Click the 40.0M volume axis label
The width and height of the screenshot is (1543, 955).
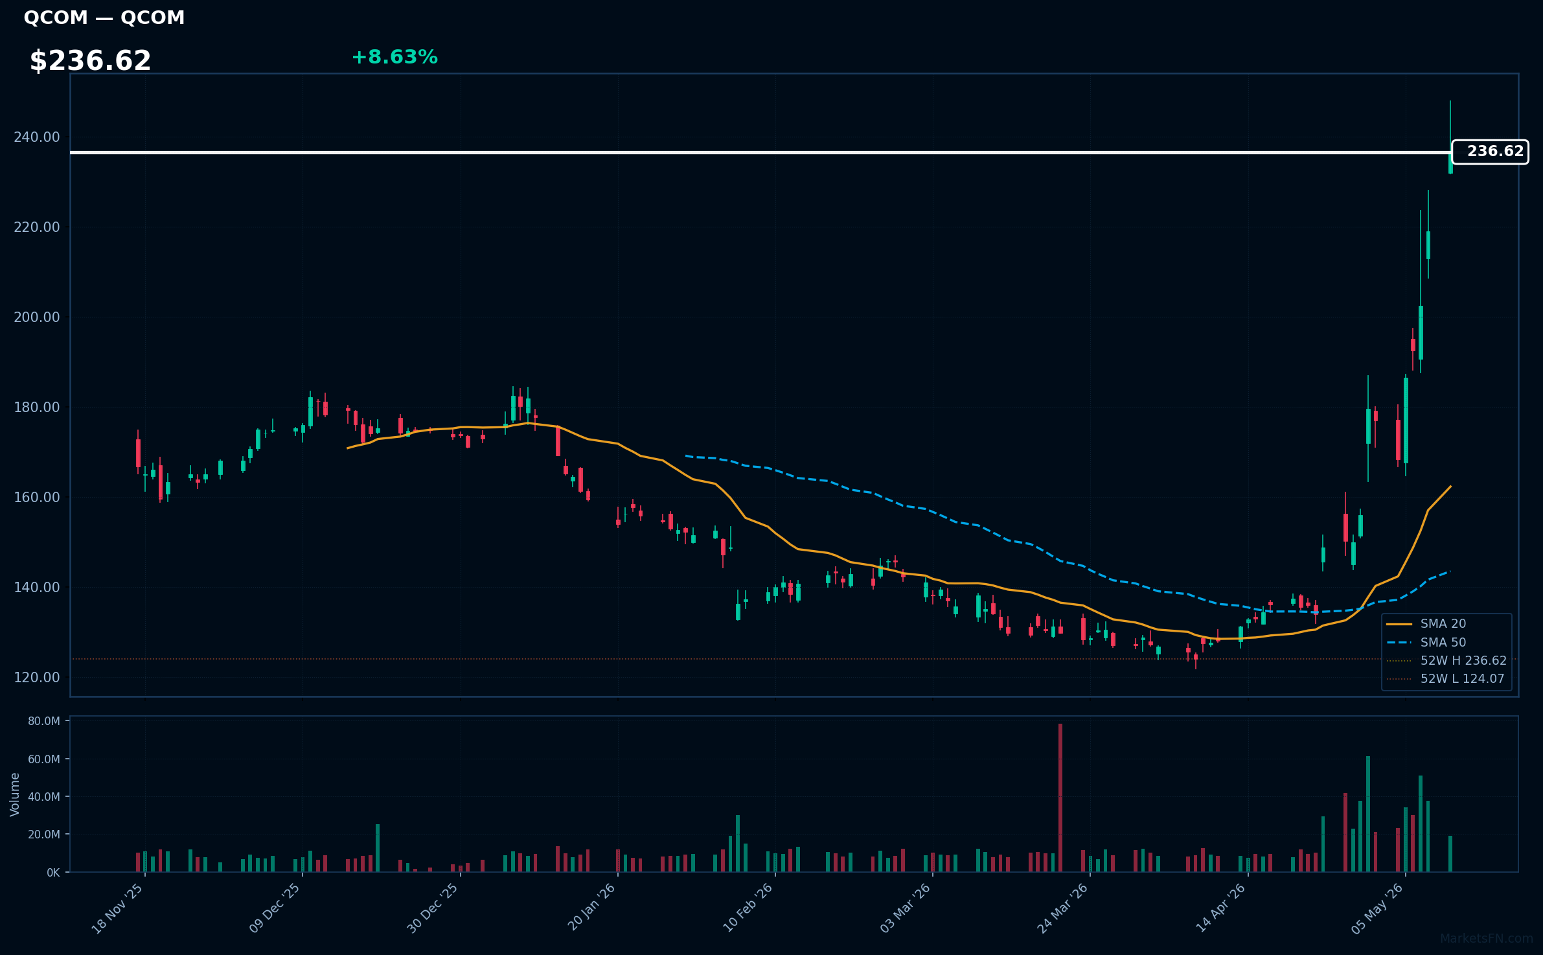[44, 796]
